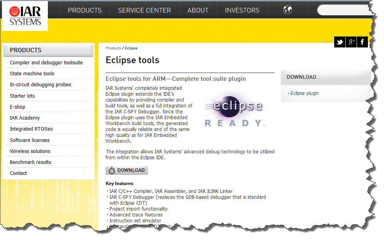Image resolution: width=384 pixels, height=240 pixels.
Task: Focus the search input field
Action: pyautogui.click(x=343, y=10)
